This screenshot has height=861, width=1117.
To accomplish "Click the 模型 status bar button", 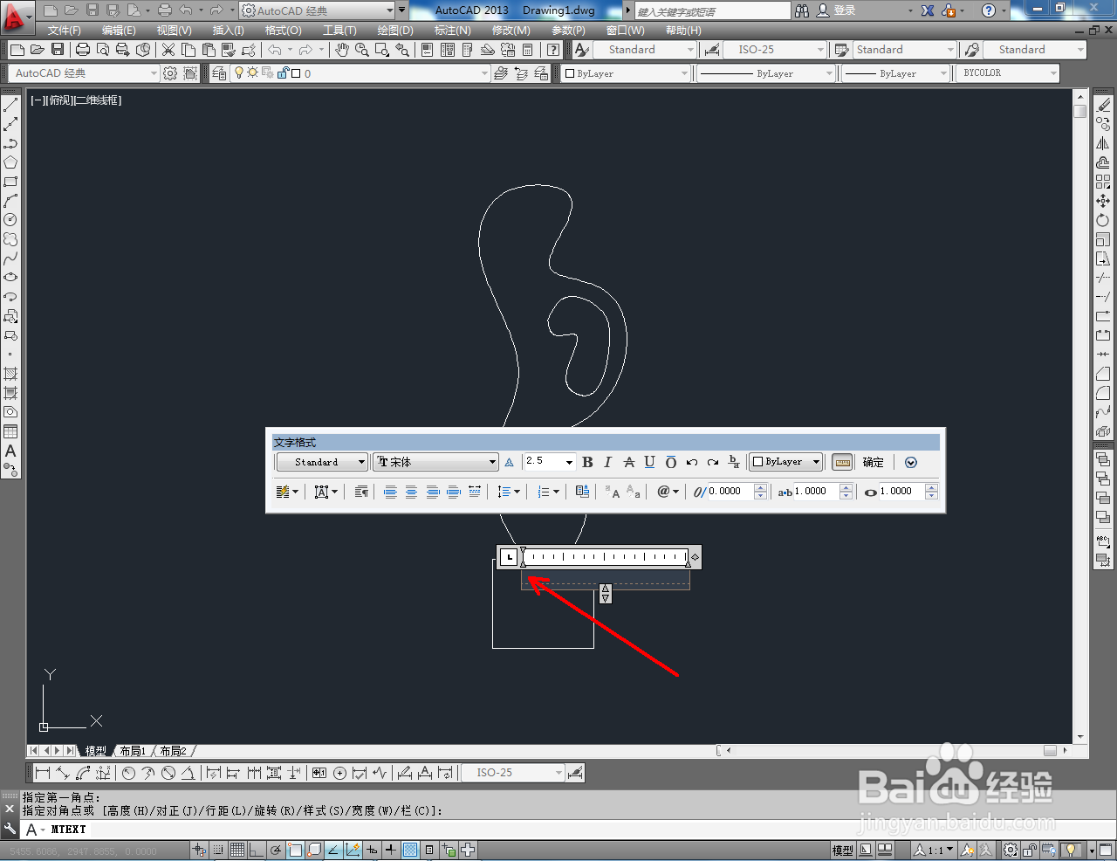I will (842, 850).
